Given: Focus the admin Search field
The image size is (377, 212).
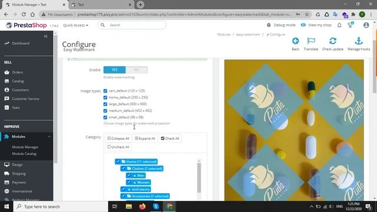Looking at the screenshot, I should point(132,25).
